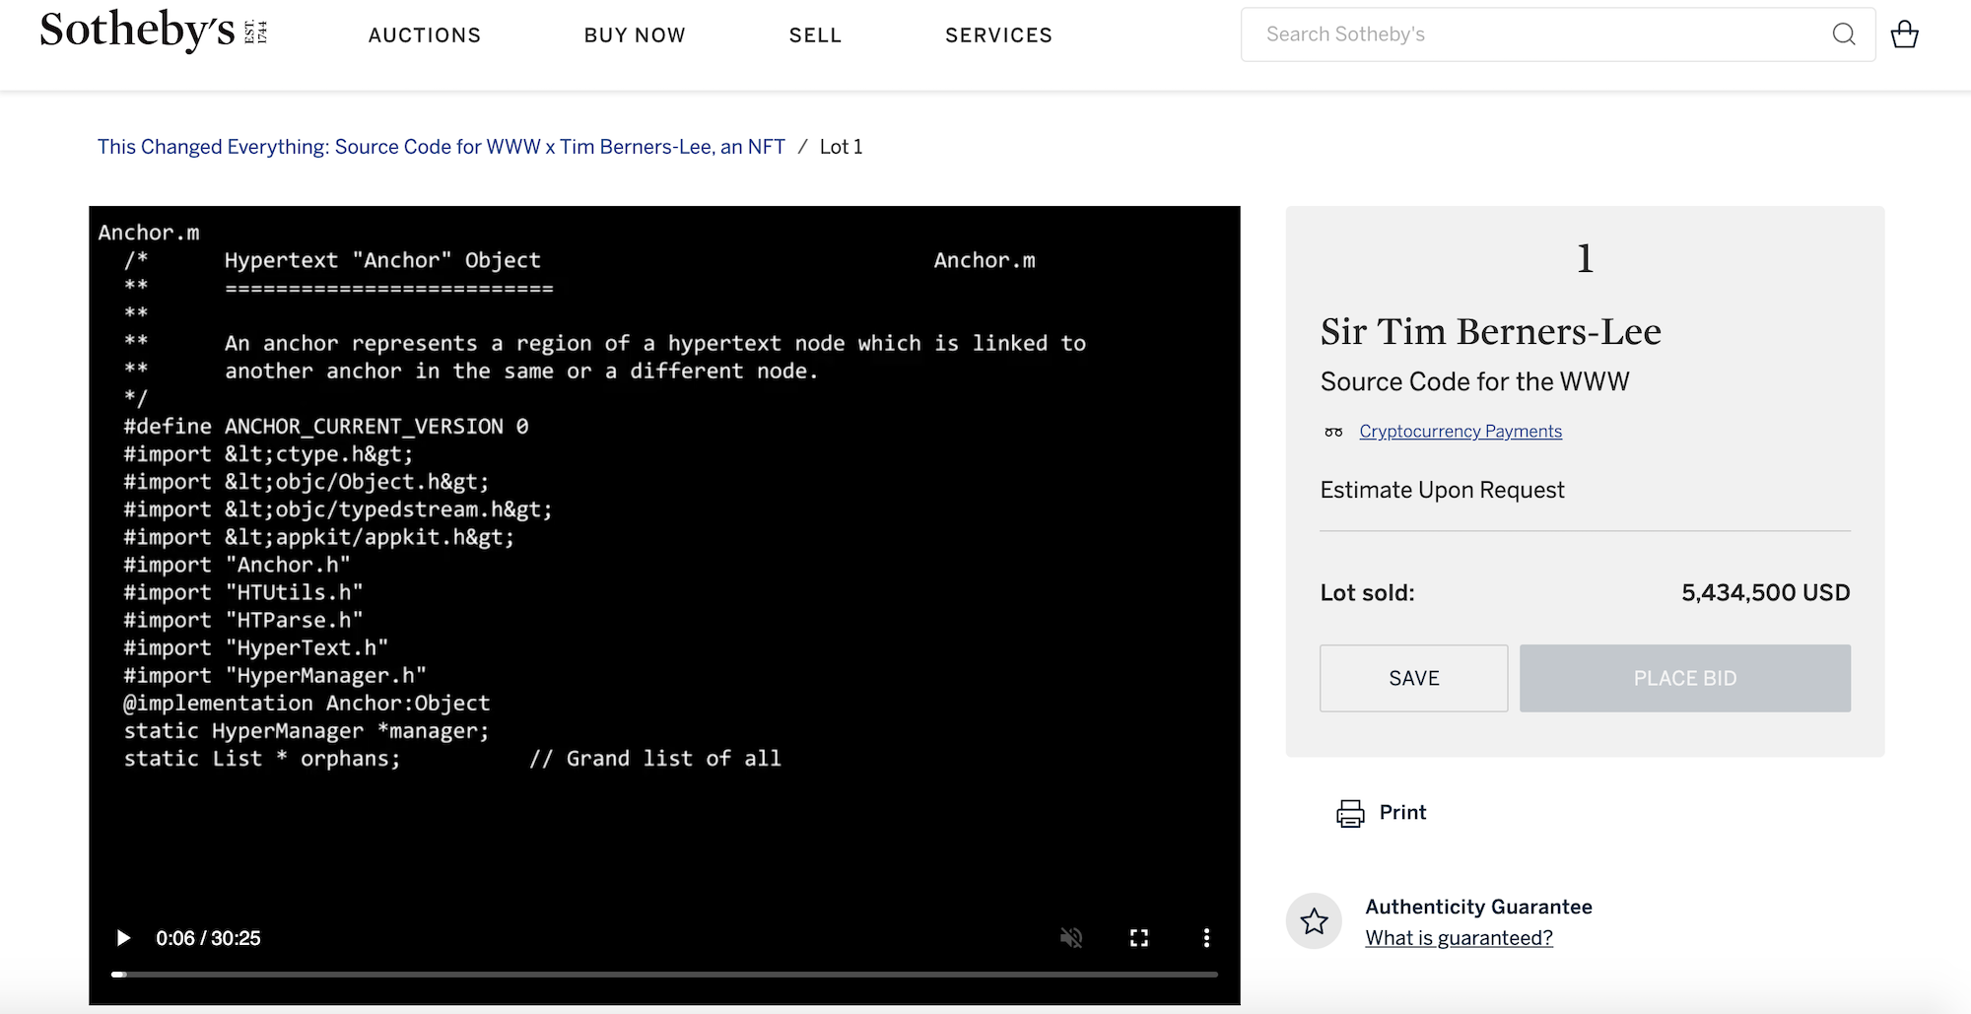Click the SAVE button

point(1414,678)
